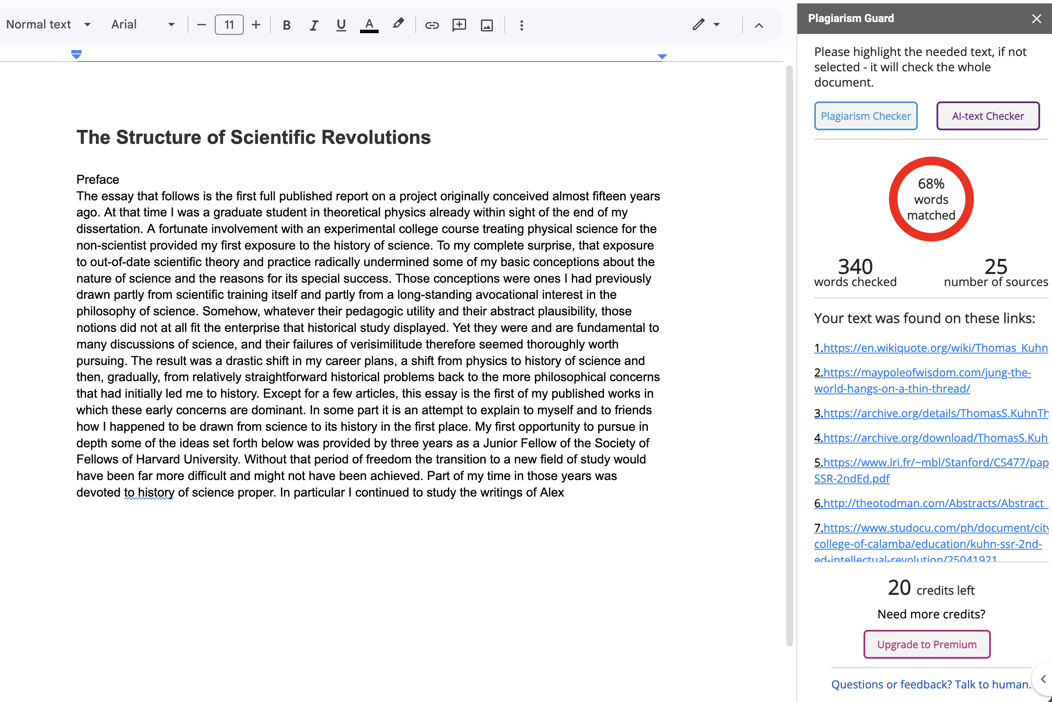Click the left indent ruler marker
This screenshot has width=1052, height=702.
[76, 55]
